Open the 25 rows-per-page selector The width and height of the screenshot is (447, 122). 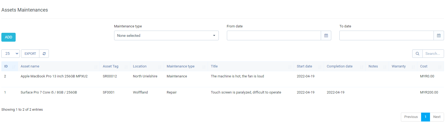coord(11,54)
